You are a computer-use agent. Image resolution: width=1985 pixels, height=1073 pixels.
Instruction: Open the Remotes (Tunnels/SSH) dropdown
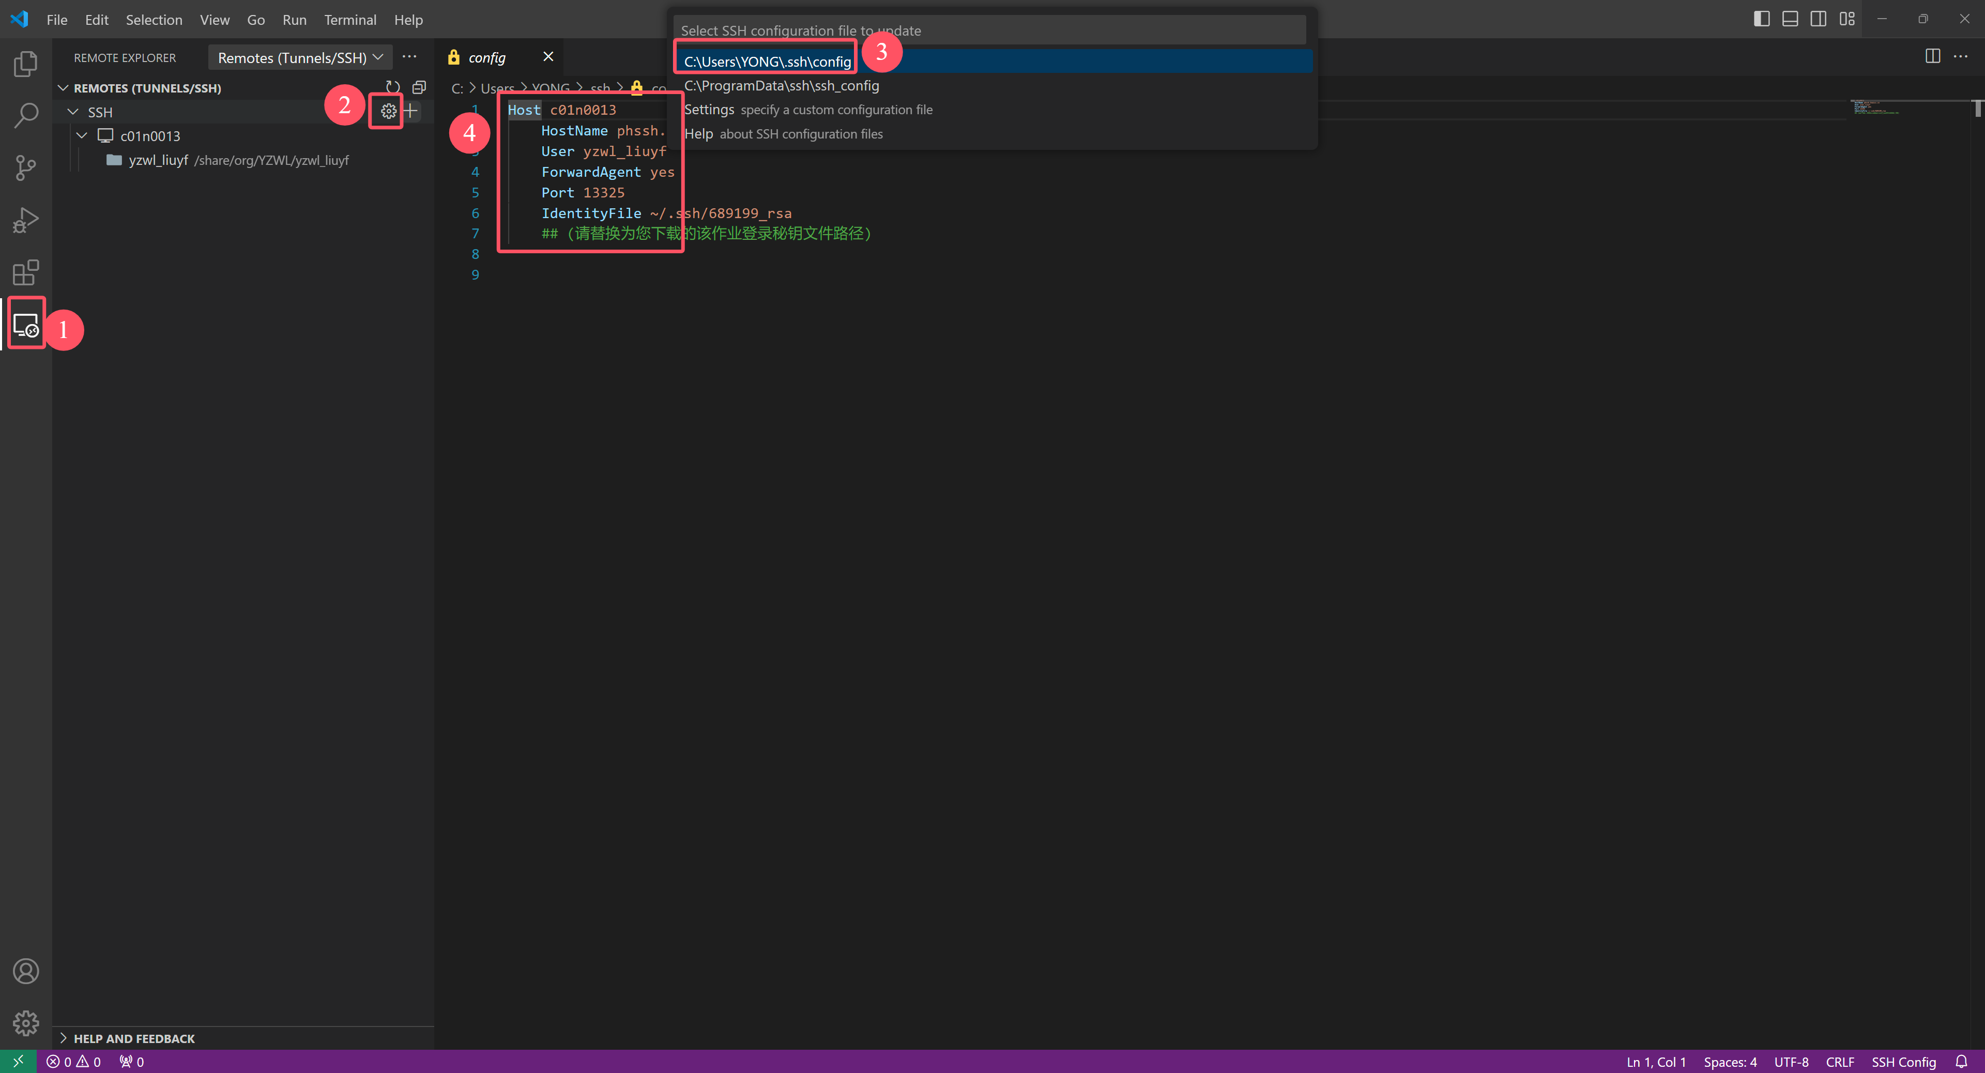click(x=300, y=58)
